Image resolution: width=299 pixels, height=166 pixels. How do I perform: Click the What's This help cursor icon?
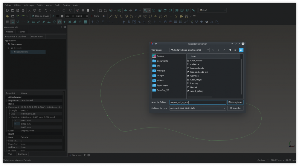70,10
